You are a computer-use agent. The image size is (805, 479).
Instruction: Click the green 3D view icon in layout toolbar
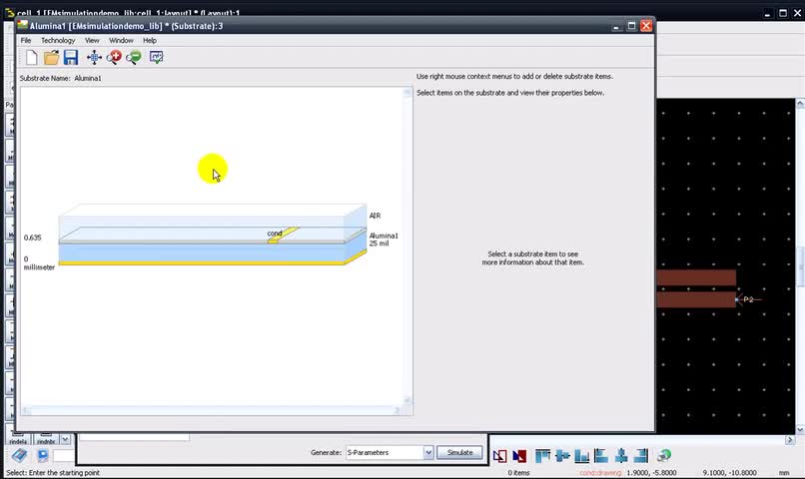[x=664, y=455]
